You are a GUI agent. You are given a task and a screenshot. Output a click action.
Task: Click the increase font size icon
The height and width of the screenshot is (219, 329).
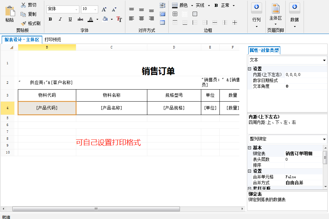(104, 10)
